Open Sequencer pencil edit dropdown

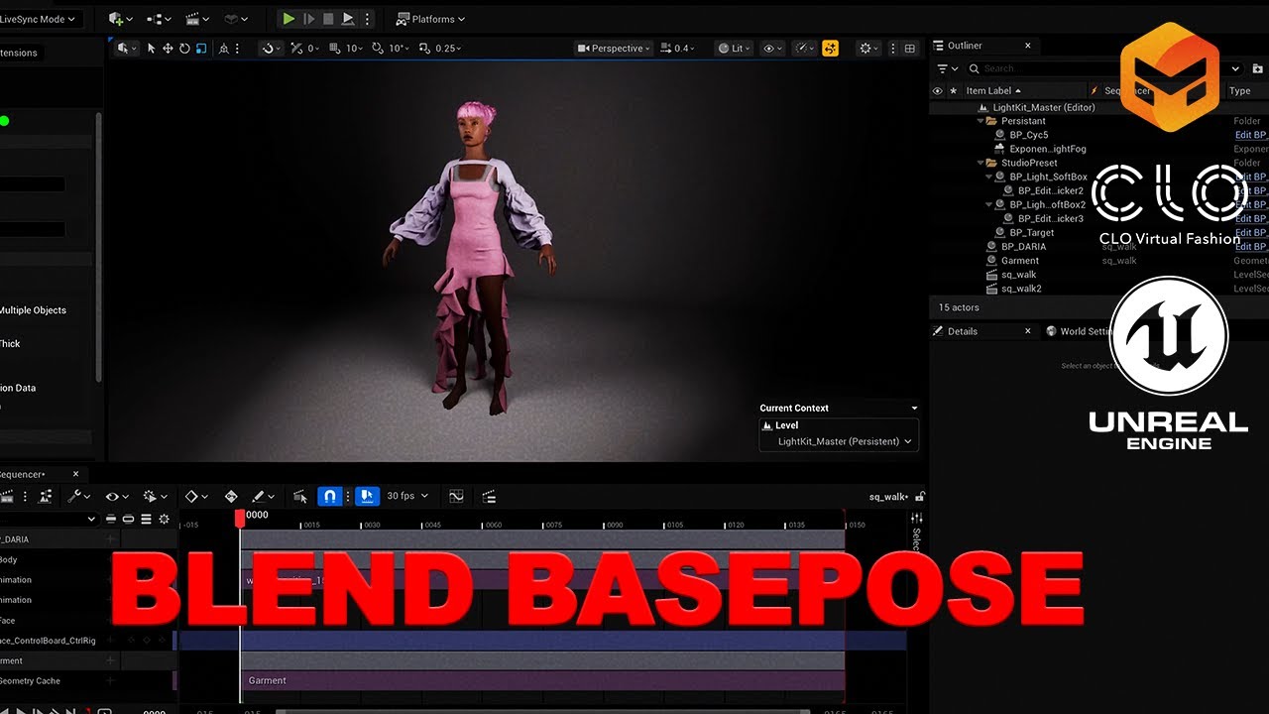[263, 496]
